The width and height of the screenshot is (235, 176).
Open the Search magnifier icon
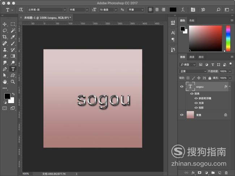[x=218, y=10]
